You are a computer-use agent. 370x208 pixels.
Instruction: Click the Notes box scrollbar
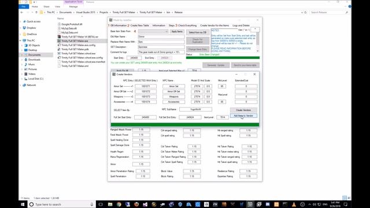tap(258, 40)
